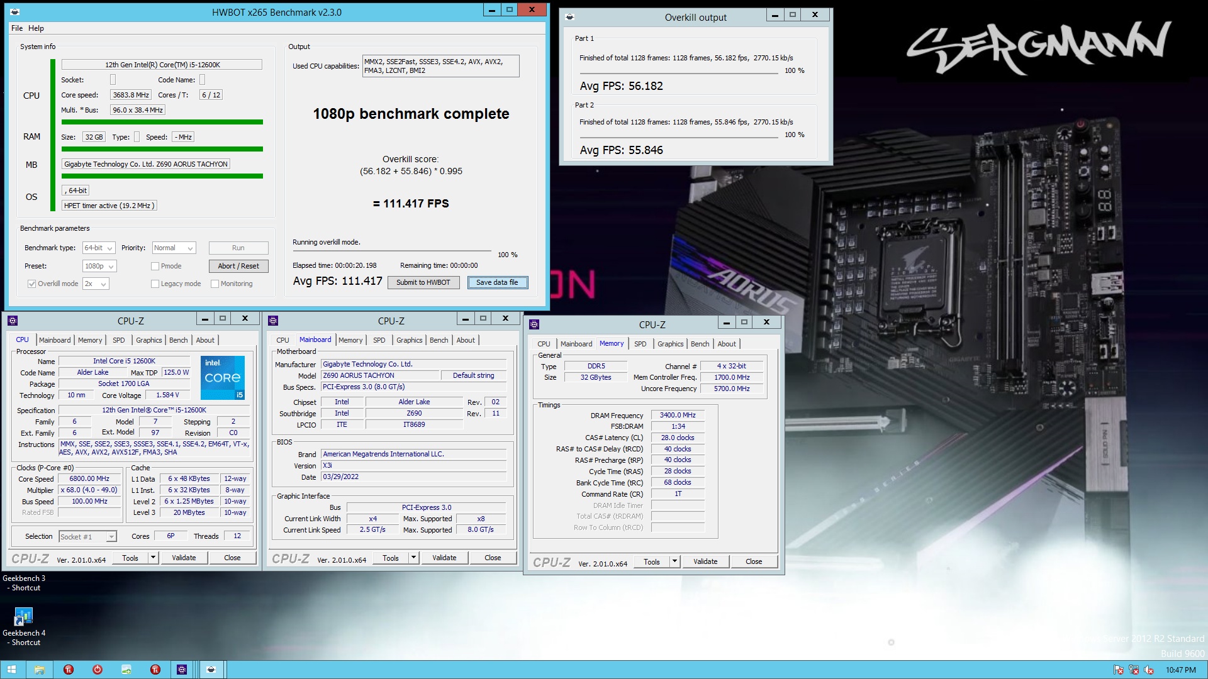Click the Run button

[238, 248]
